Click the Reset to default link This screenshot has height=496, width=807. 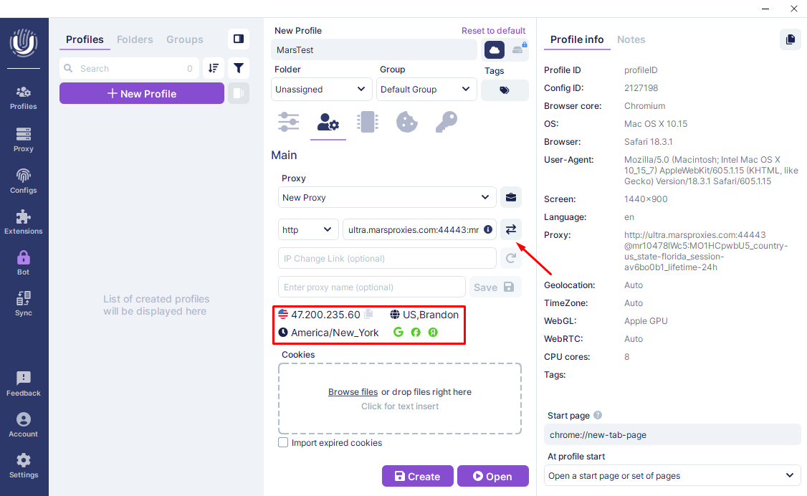[x=493, y=31]
